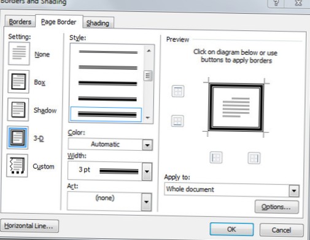Screen dimensions: 310x240
Task: Confirm with the OK button
Action: pyautogui.click(x=231, y=229)
